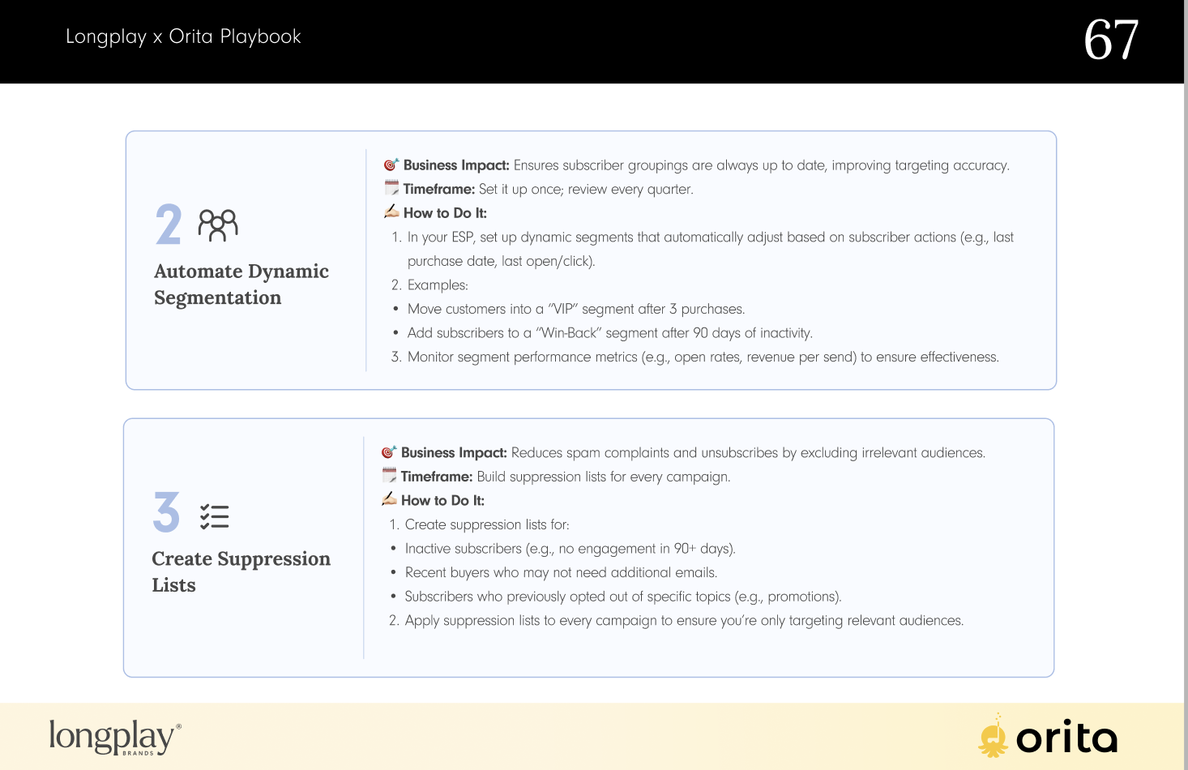Click the Create Suppression Lists heading

(x=241, y=572)
